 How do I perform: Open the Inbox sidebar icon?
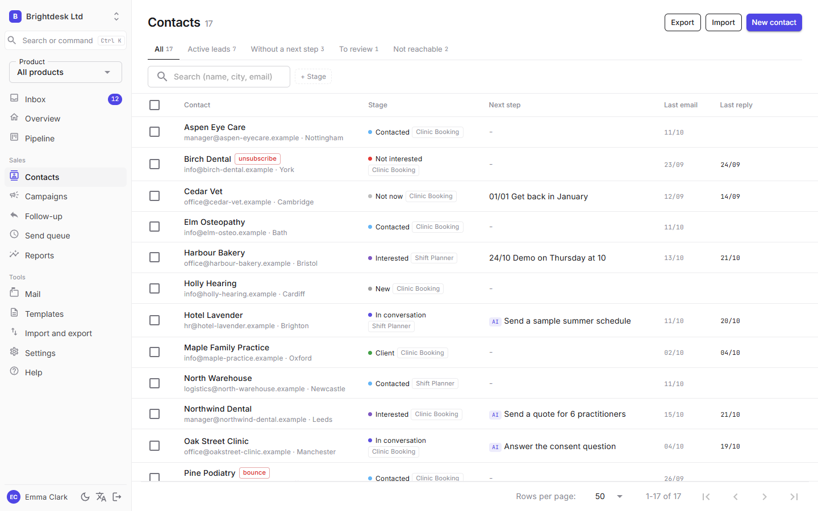[14, 98]
